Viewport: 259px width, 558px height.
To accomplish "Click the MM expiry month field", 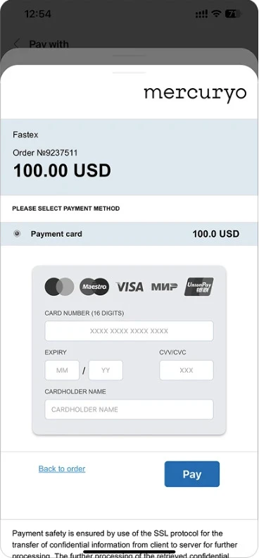I will click(x=62, y=370).
